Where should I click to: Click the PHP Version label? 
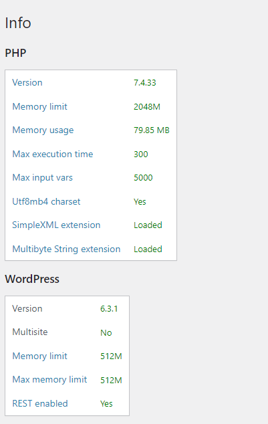pyautogui.click(x=27, y=82)
